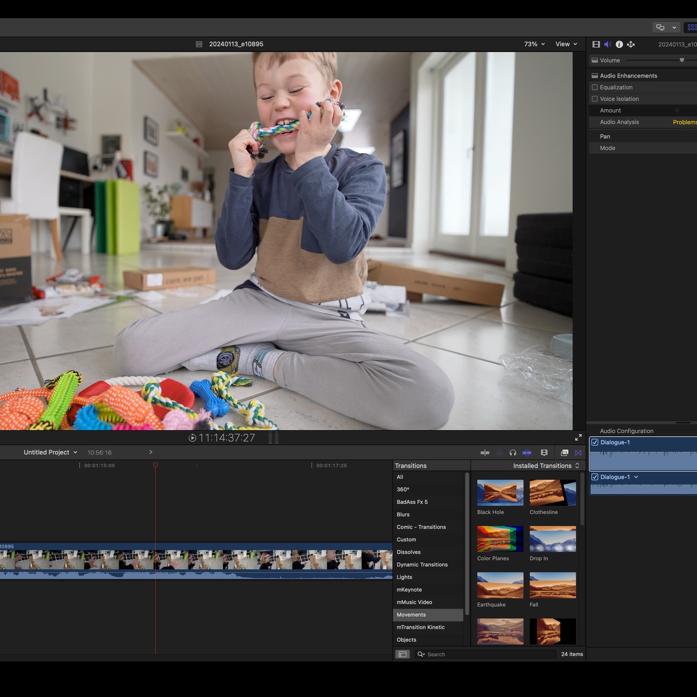Toggle skimming in the timeline toolbar
This screenshot has width=697, height=697.
pyautogui.click(x=485, y=453)
